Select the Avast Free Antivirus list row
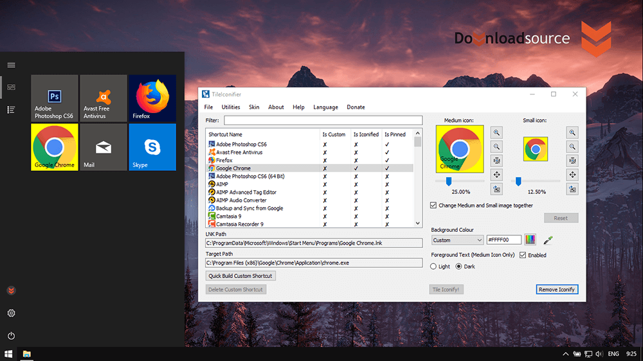The image size is (643, 361). [x=310, y=152]
